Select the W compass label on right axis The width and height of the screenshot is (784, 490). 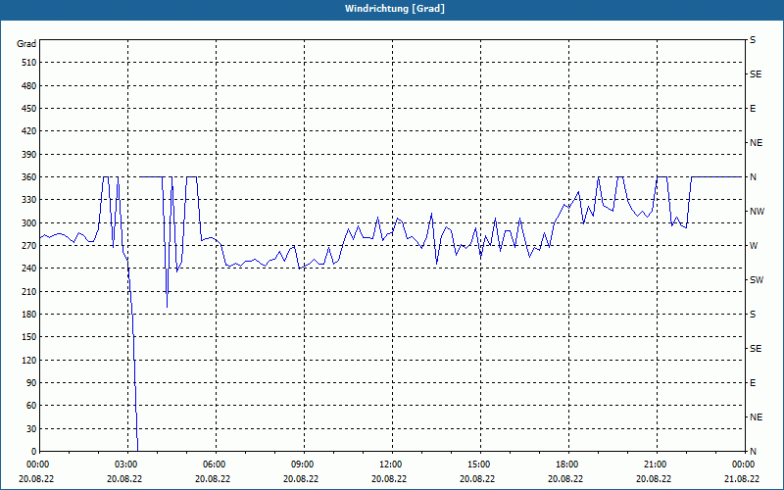point(754,246)
